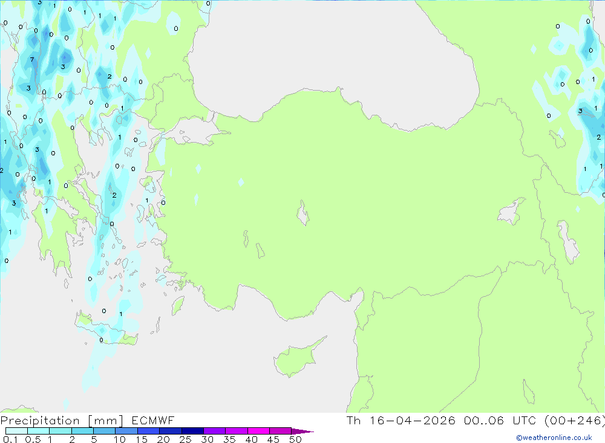Click the '25' legend scale label
605x443 pixels.
[x=185, y=439]
